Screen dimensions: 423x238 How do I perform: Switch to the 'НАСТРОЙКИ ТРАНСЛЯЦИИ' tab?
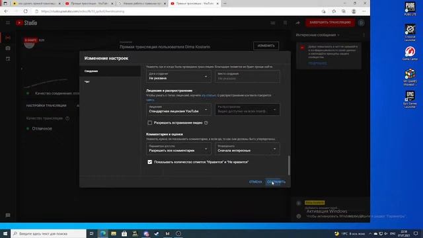tap(46, 106)
